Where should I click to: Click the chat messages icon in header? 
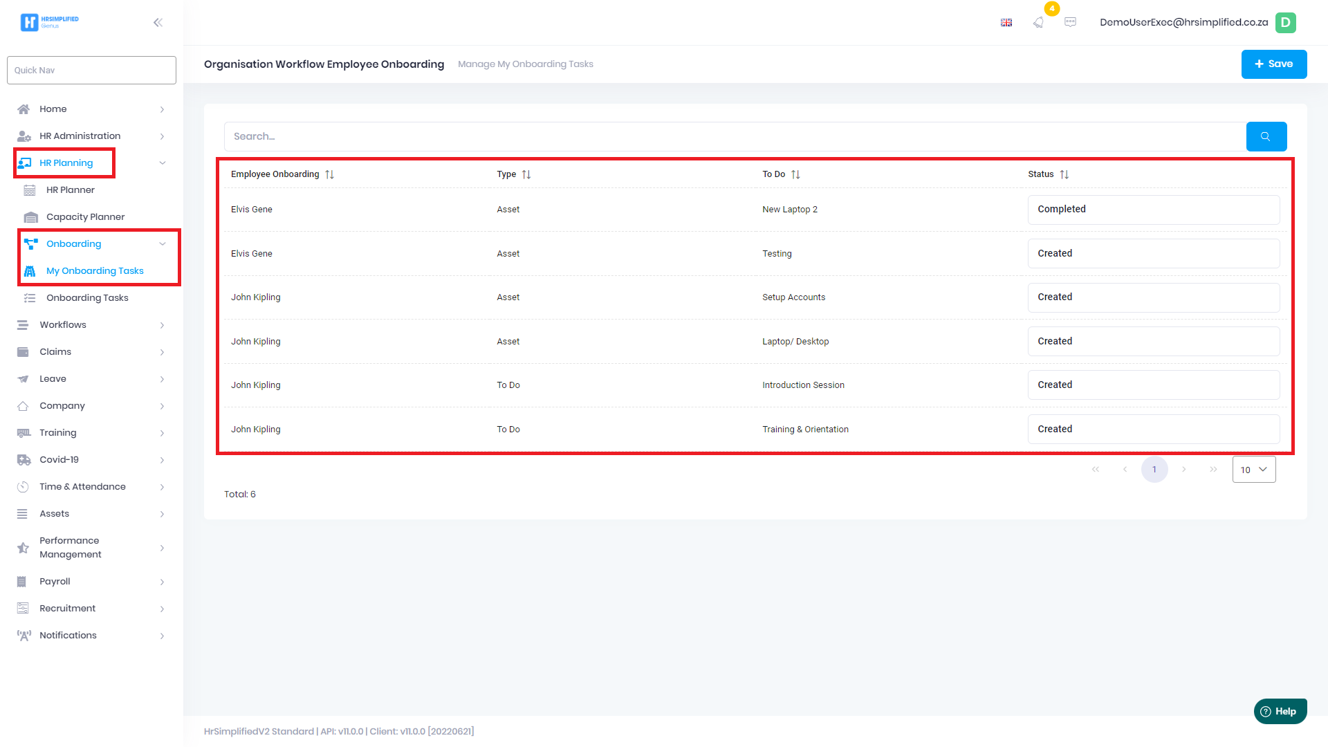1070,22
